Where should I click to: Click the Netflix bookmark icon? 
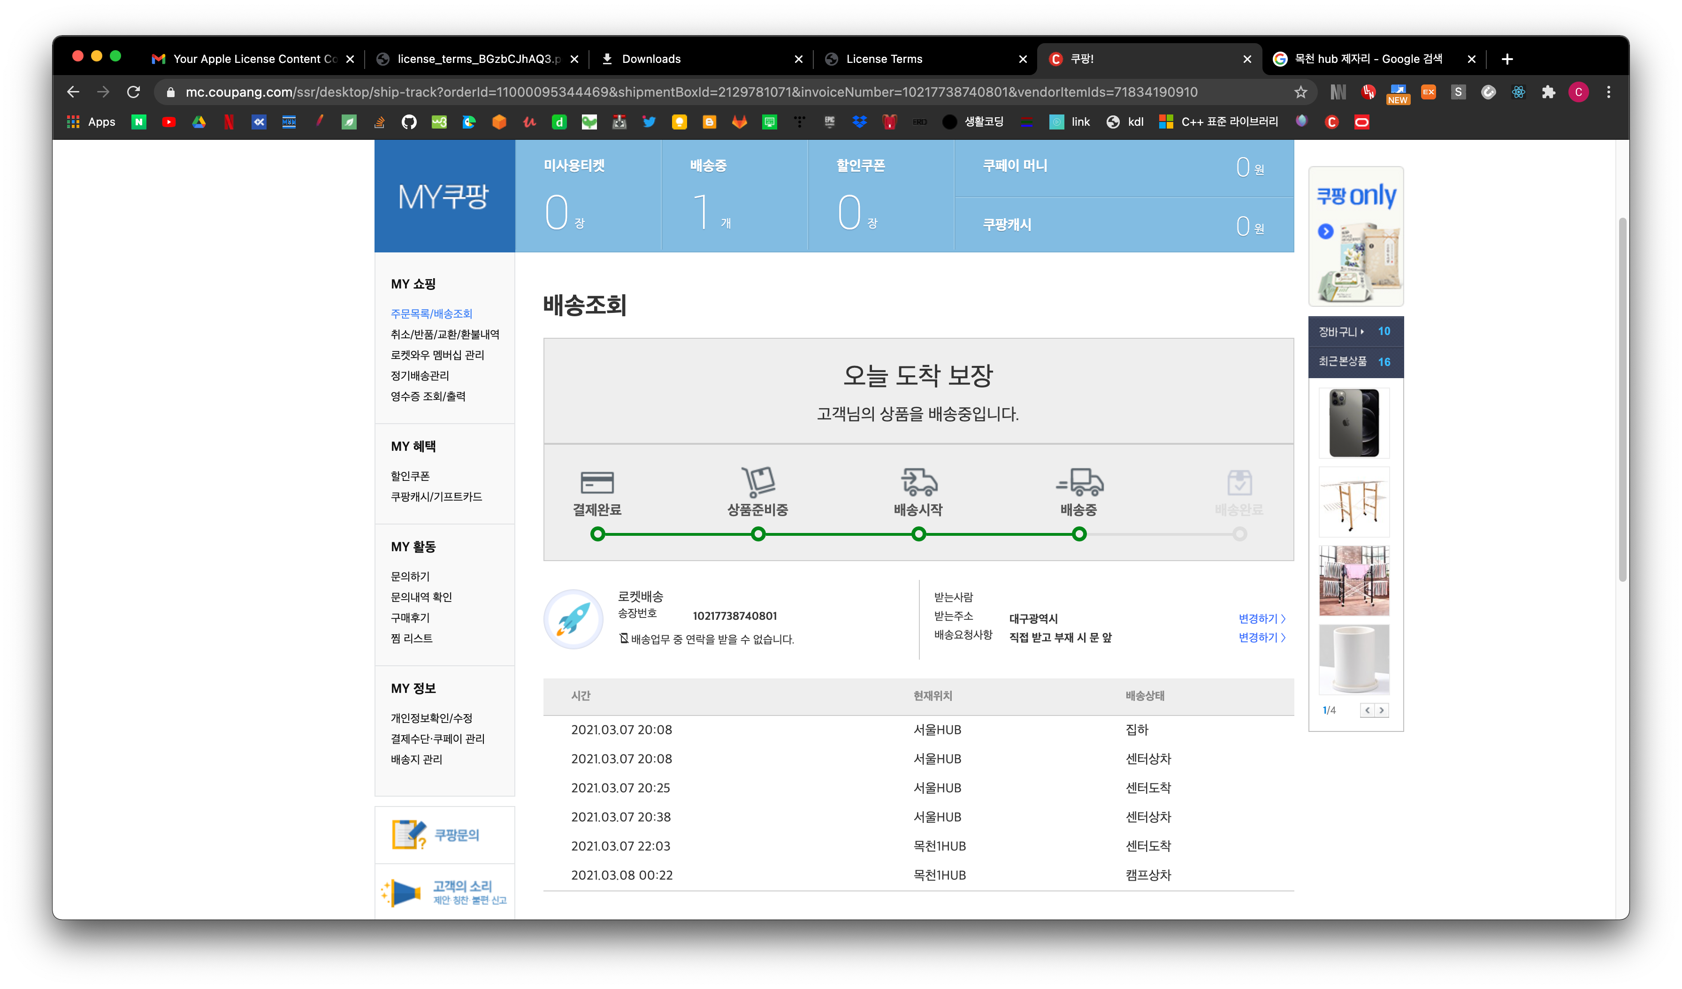[x=228, y=122]
